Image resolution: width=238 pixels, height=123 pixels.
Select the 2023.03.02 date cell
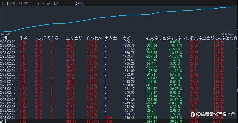point(7,46)
